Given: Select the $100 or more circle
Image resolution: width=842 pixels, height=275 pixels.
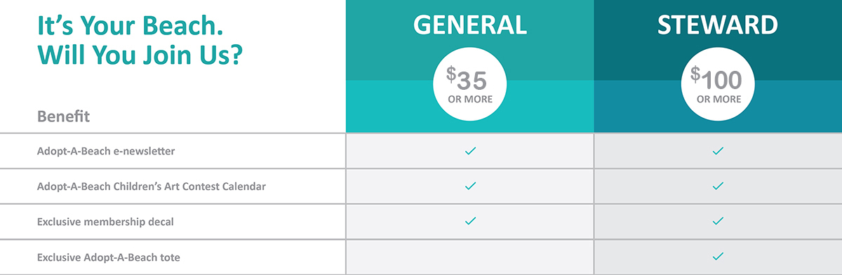Looking at the screenshot, I should 718,84.
